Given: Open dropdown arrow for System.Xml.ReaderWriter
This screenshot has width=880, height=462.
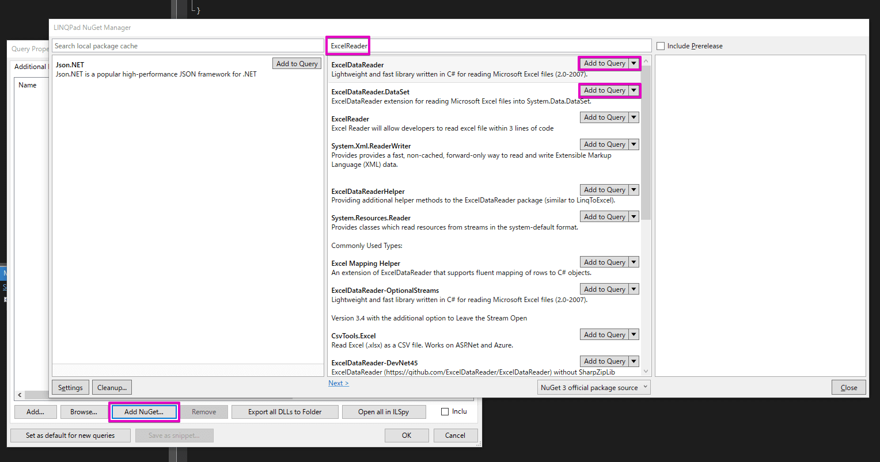Looking at the screenshot, I should point(634,144).
